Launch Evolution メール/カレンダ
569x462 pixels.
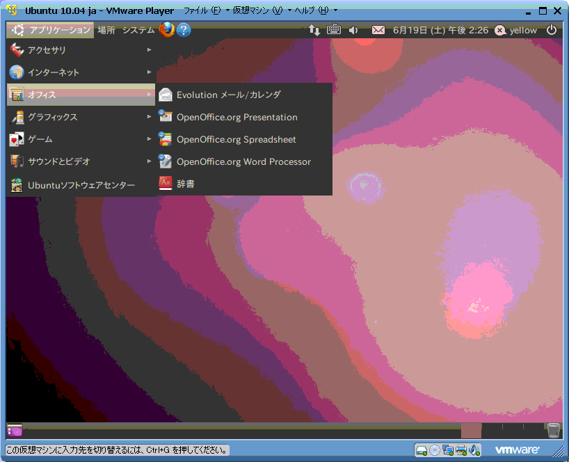[x=245, y=95]
